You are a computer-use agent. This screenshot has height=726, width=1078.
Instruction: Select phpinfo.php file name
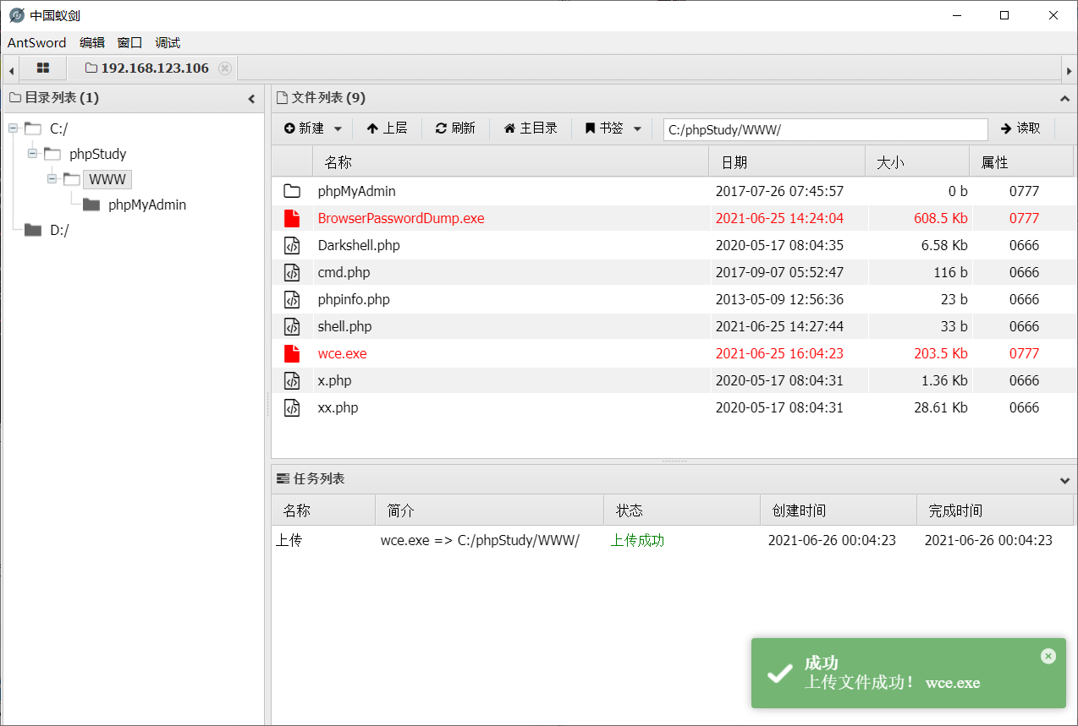tap(354, 299)
